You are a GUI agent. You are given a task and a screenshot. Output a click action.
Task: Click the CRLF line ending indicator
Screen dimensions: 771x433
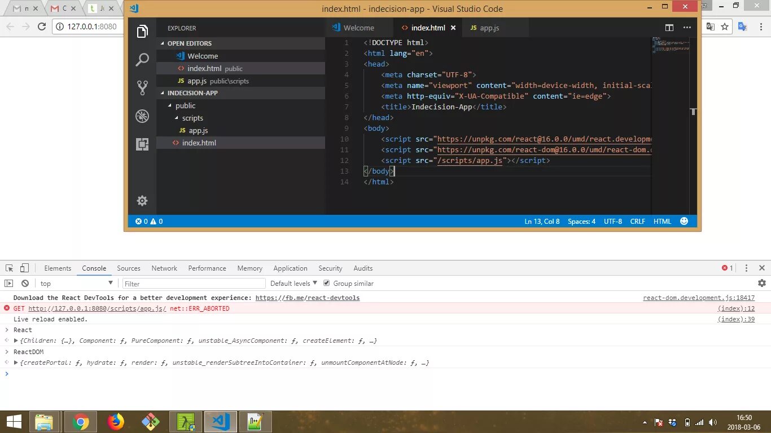coord(638,221)
